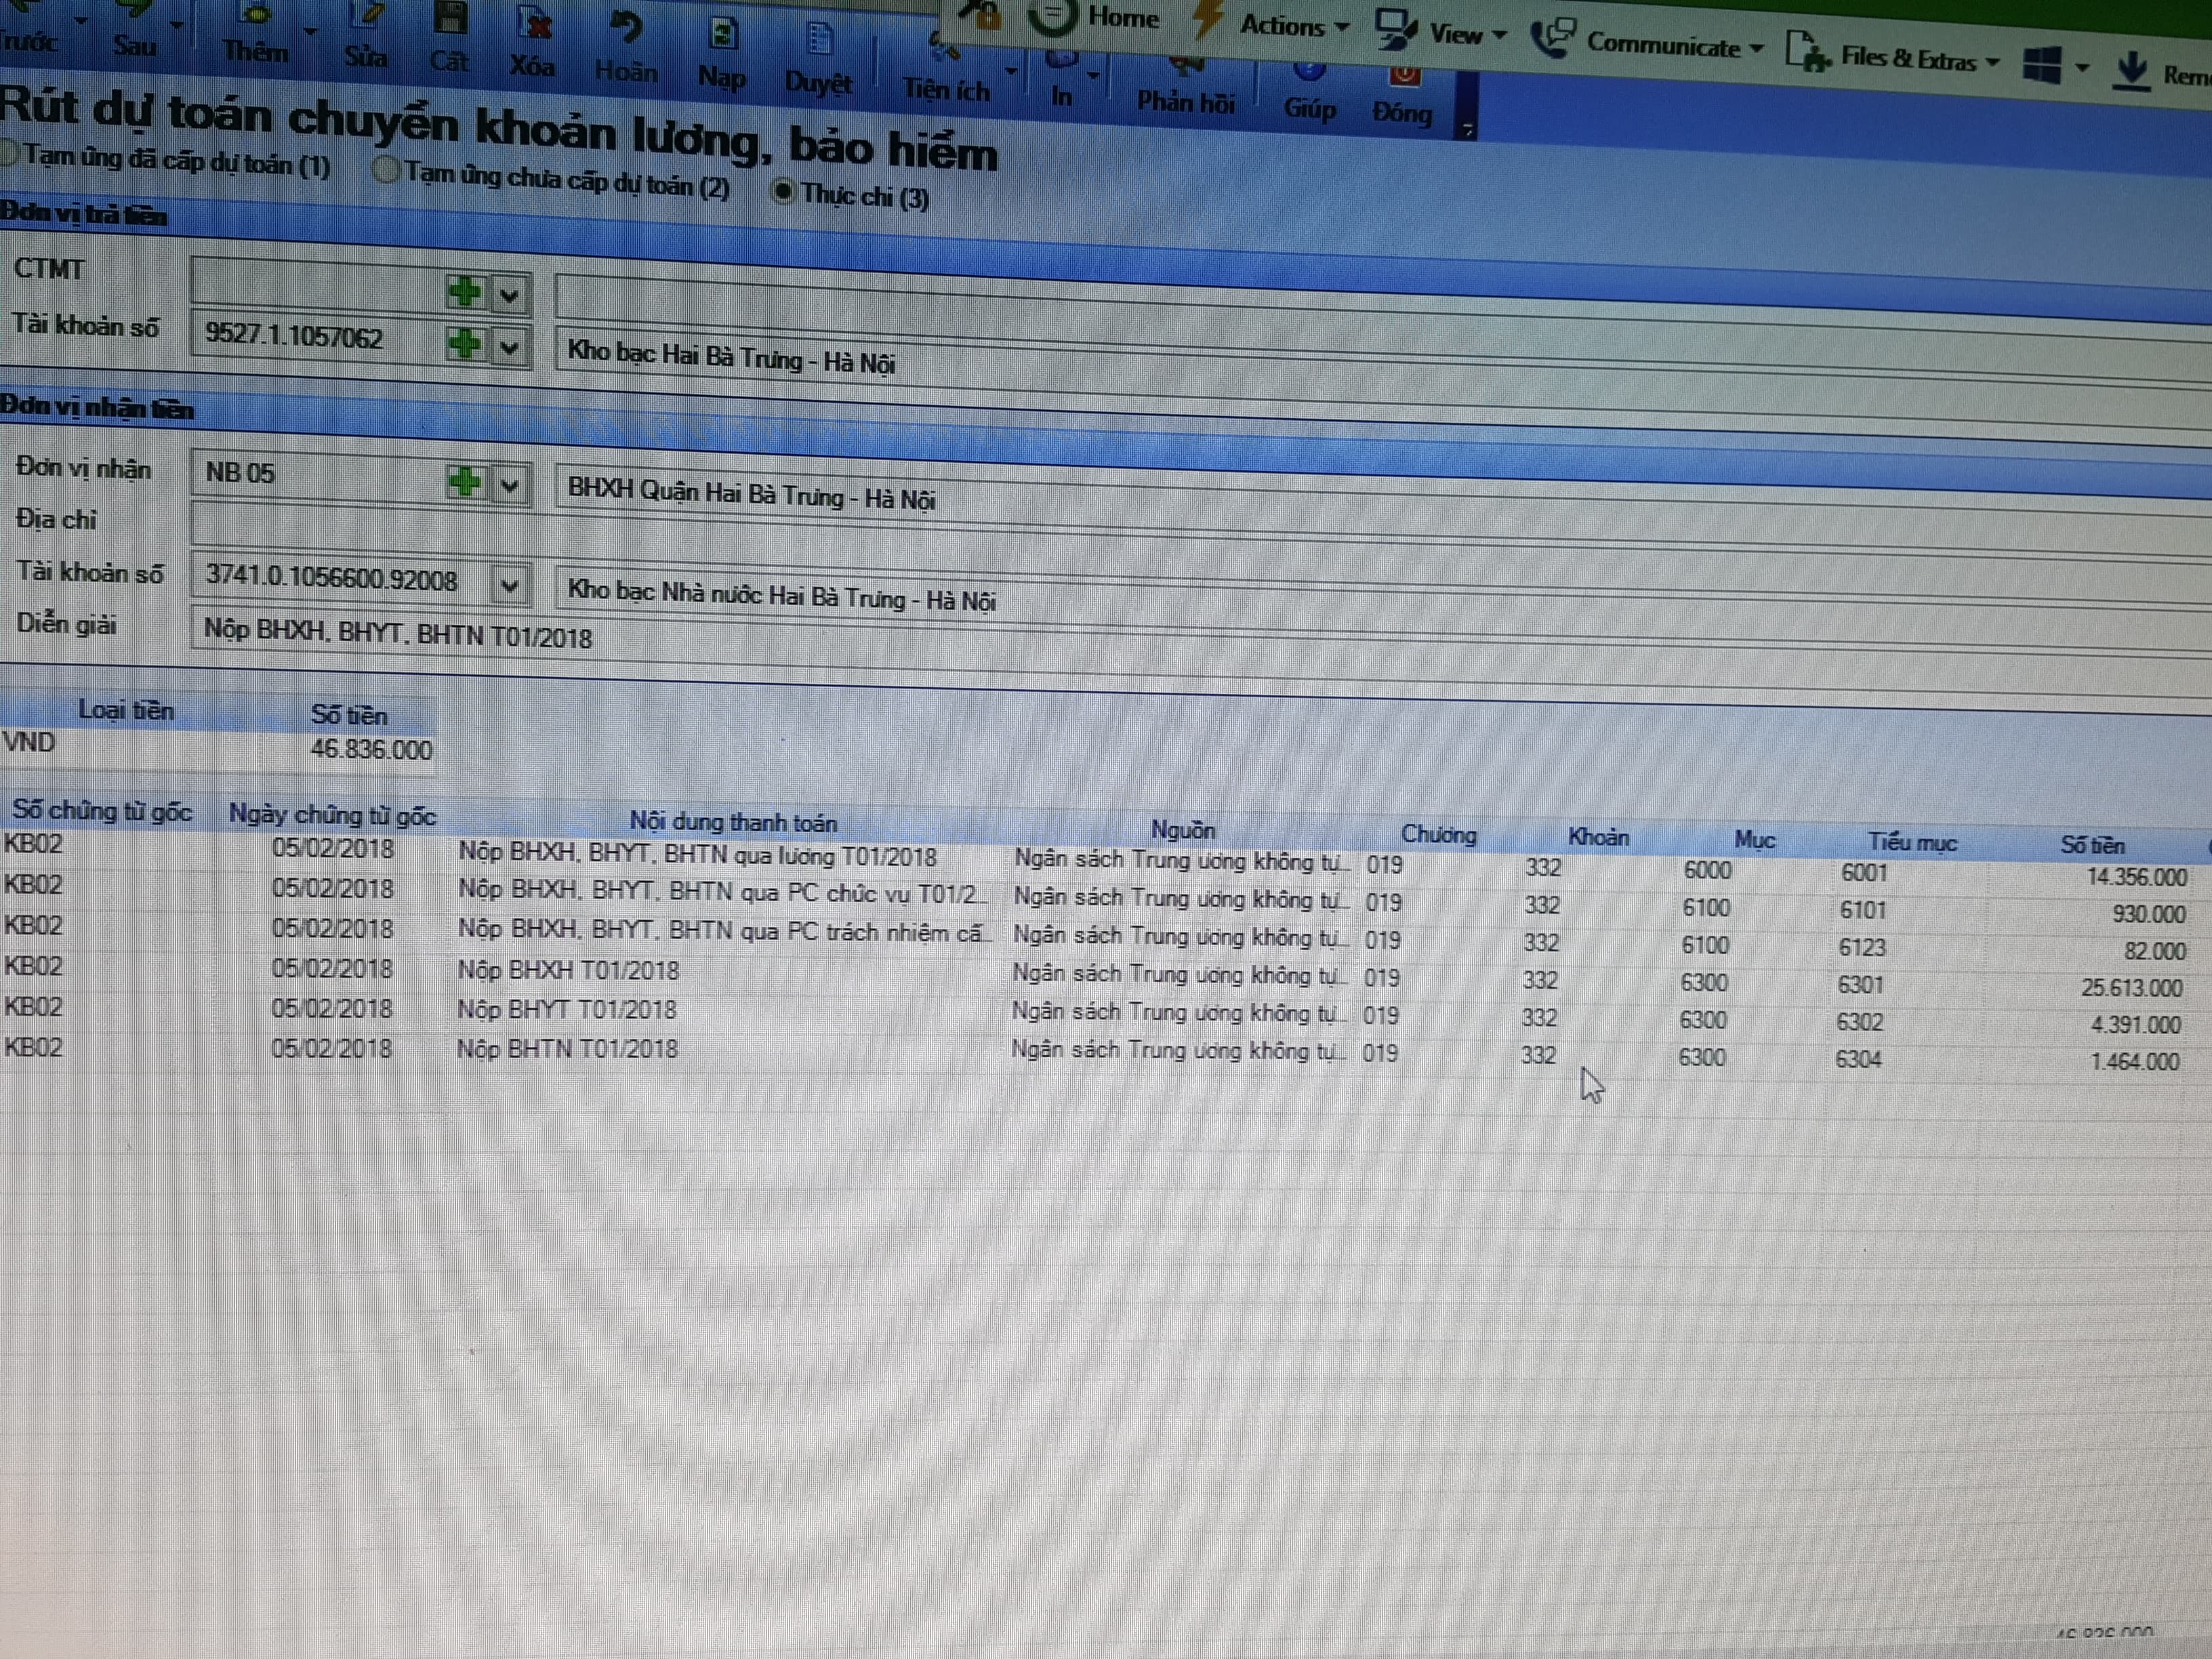This screenshot has width=2212, height=1659.
Task: Sort by Ngày chứng từ gốc column
Action: tap(332, 814)
